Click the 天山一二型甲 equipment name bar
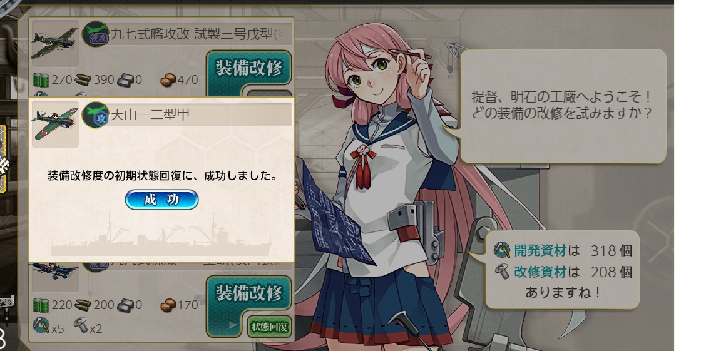 pos(200,114)
